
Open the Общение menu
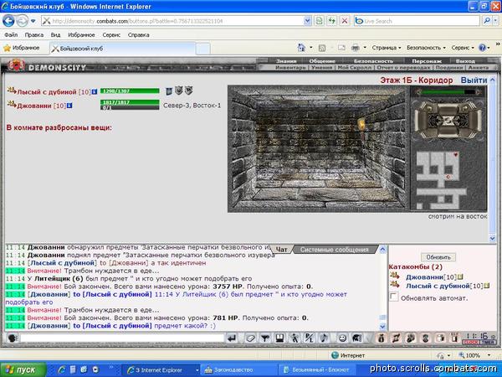[322, 61]
